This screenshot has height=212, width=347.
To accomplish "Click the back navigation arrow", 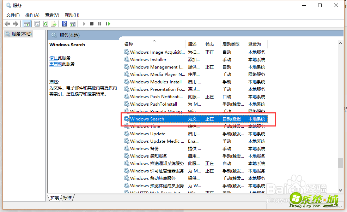I will pyautogui.click(x=7, y=23).
